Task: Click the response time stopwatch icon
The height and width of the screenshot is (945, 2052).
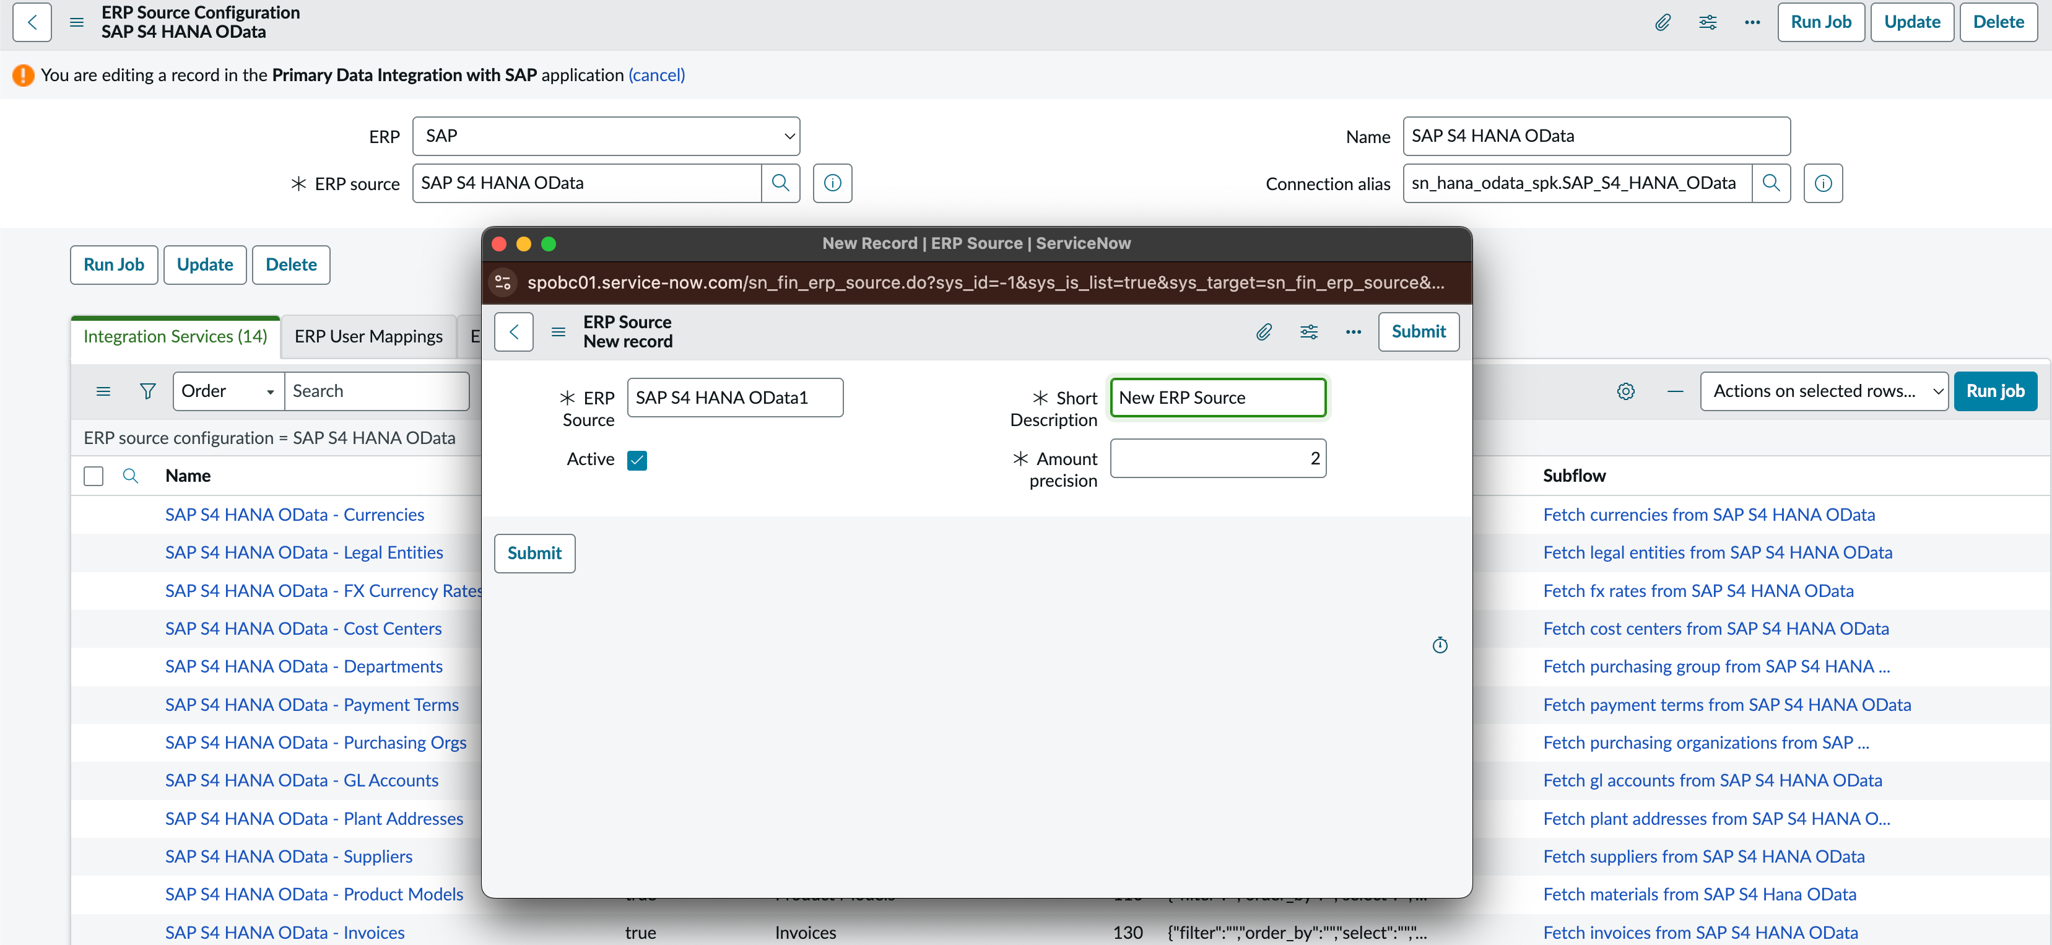Action: pos(1440,645)
